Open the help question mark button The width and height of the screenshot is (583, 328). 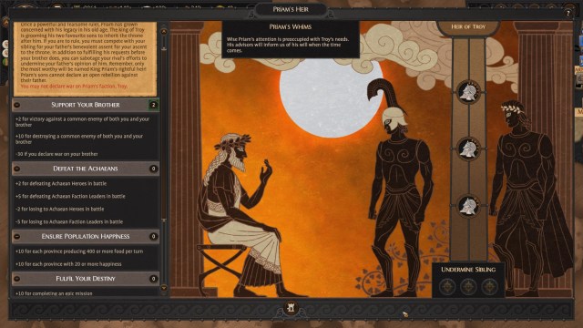(568, 14)
